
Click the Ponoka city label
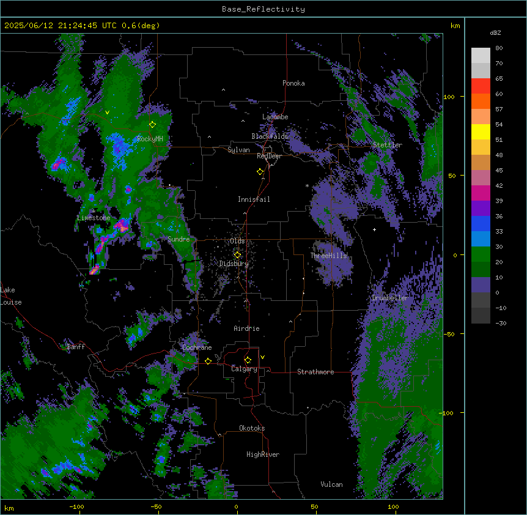(293, 83)
